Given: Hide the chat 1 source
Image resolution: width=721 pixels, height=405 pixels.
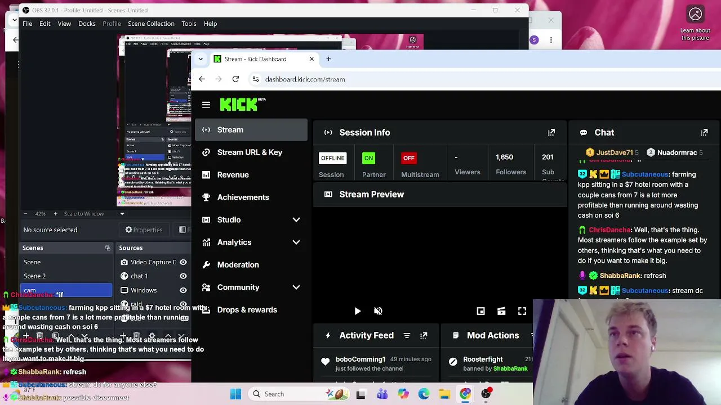Looking at the screenshot, I should pos(183,276).
